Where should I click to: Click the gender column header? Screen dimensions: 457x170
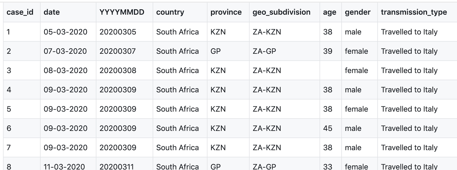tap(357, 12)
